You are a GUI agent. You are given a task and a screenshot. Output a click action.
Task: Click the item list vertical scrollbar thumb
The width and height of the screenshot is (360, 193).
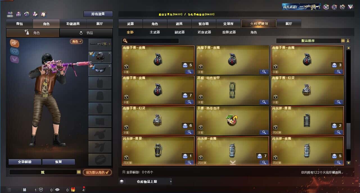coord(348,136)
